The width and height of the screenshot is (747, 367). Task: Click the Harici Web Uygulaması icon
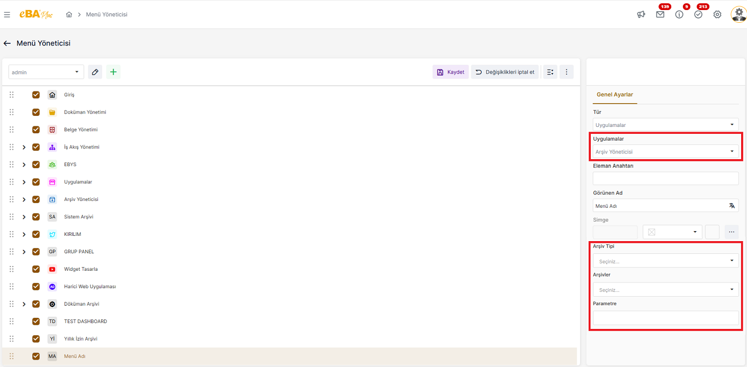pos(52,287)
